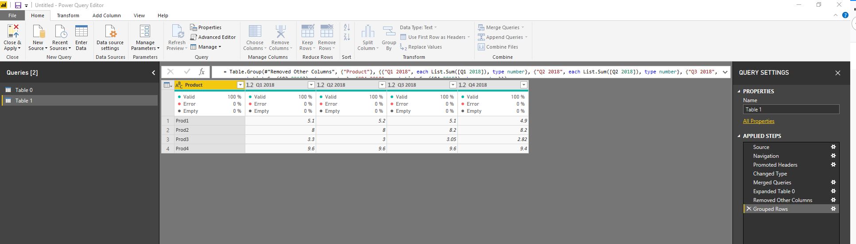Expand the formula bar chevron
This screenshot has height=244, width=856.
[x=725, y=72]
